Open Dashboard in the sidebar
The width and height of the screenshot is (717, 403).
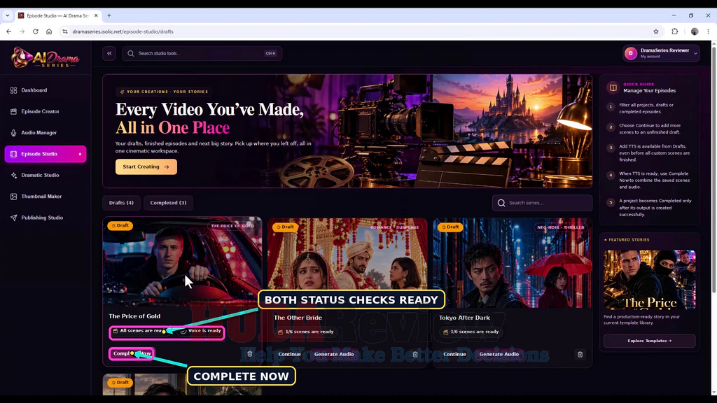(x=46, y=90)
